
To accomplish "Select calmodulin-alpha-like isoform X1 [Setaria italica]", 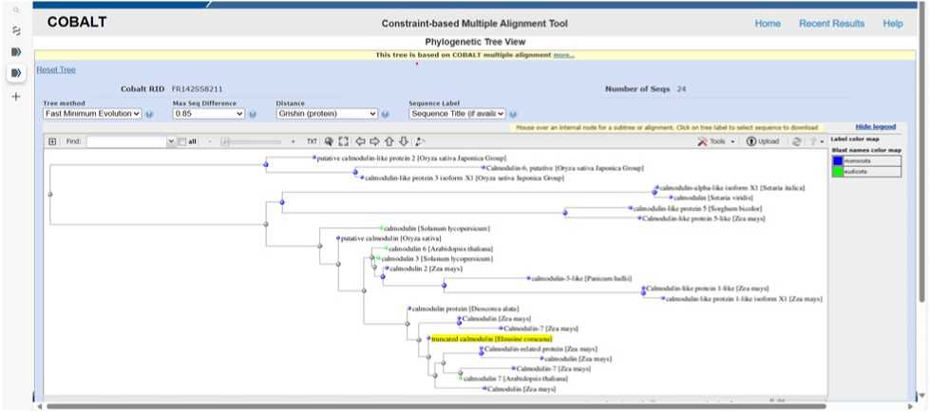I will [731, 188].
